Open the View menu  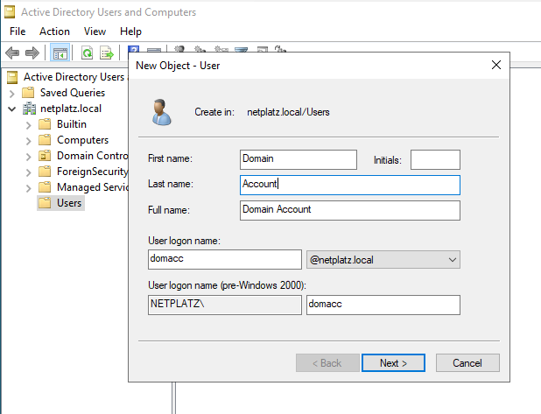point(95,32)
